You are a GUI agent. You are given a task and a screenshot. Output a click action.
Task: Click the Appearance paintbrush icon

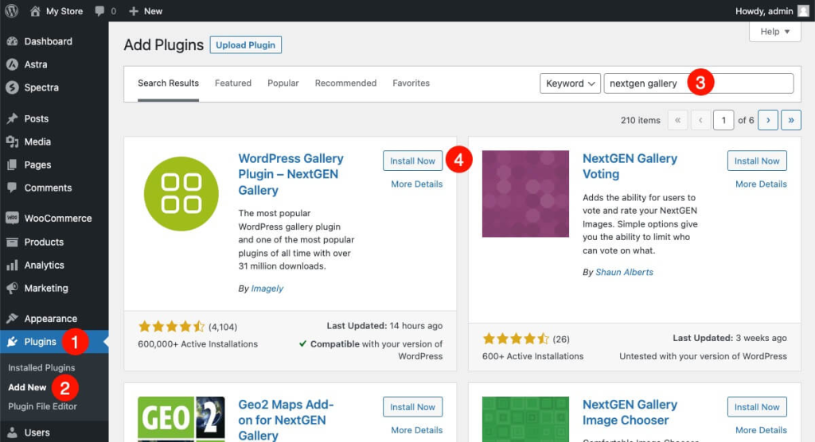pyautogui.click(x=12, y=319)
